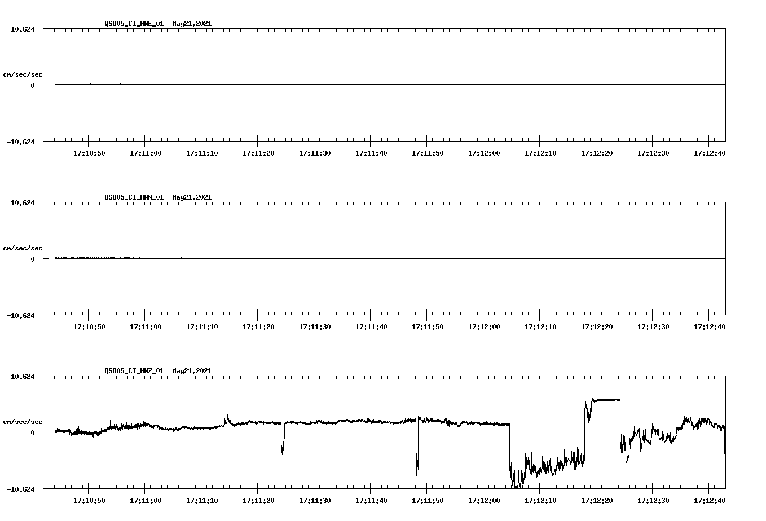The height and width of the screenshot is (521, 766).
Task: Select the -10.624 amplitude label on HNZ plot
Action: [20, 490]
